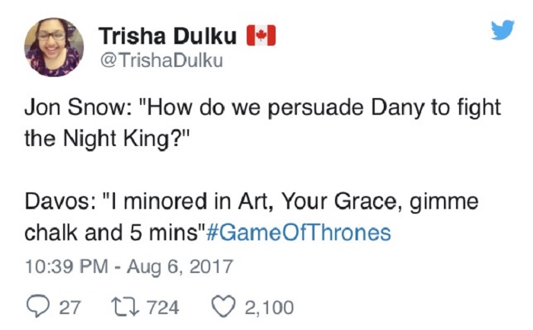Screen dimensions: 533x330
Task: Click the Canadian flag emoji beside the name
Action: 261,36
